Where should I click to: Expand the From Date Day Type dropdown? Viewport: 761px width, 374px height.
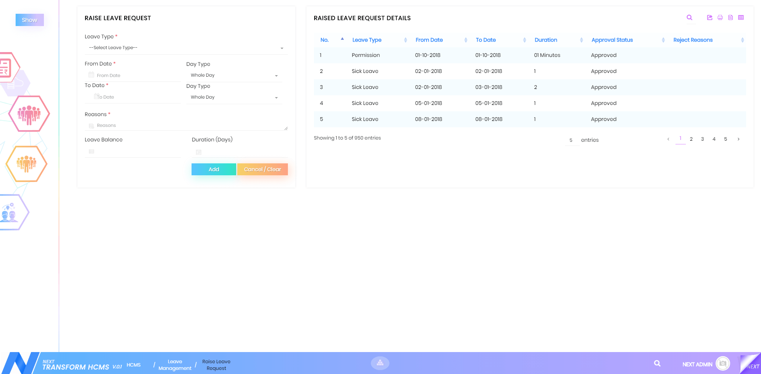pos(234,75)
